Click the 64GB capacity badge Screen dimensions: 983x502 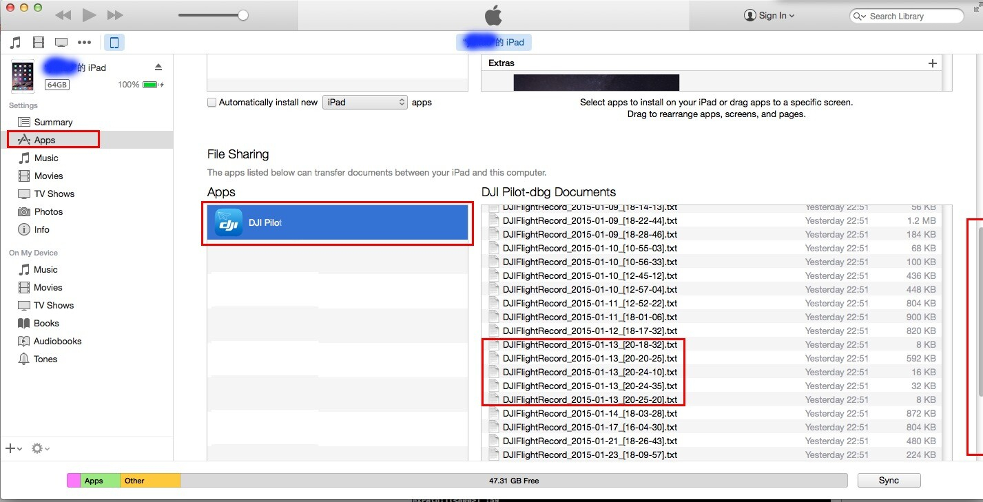[x=57, y=85]
